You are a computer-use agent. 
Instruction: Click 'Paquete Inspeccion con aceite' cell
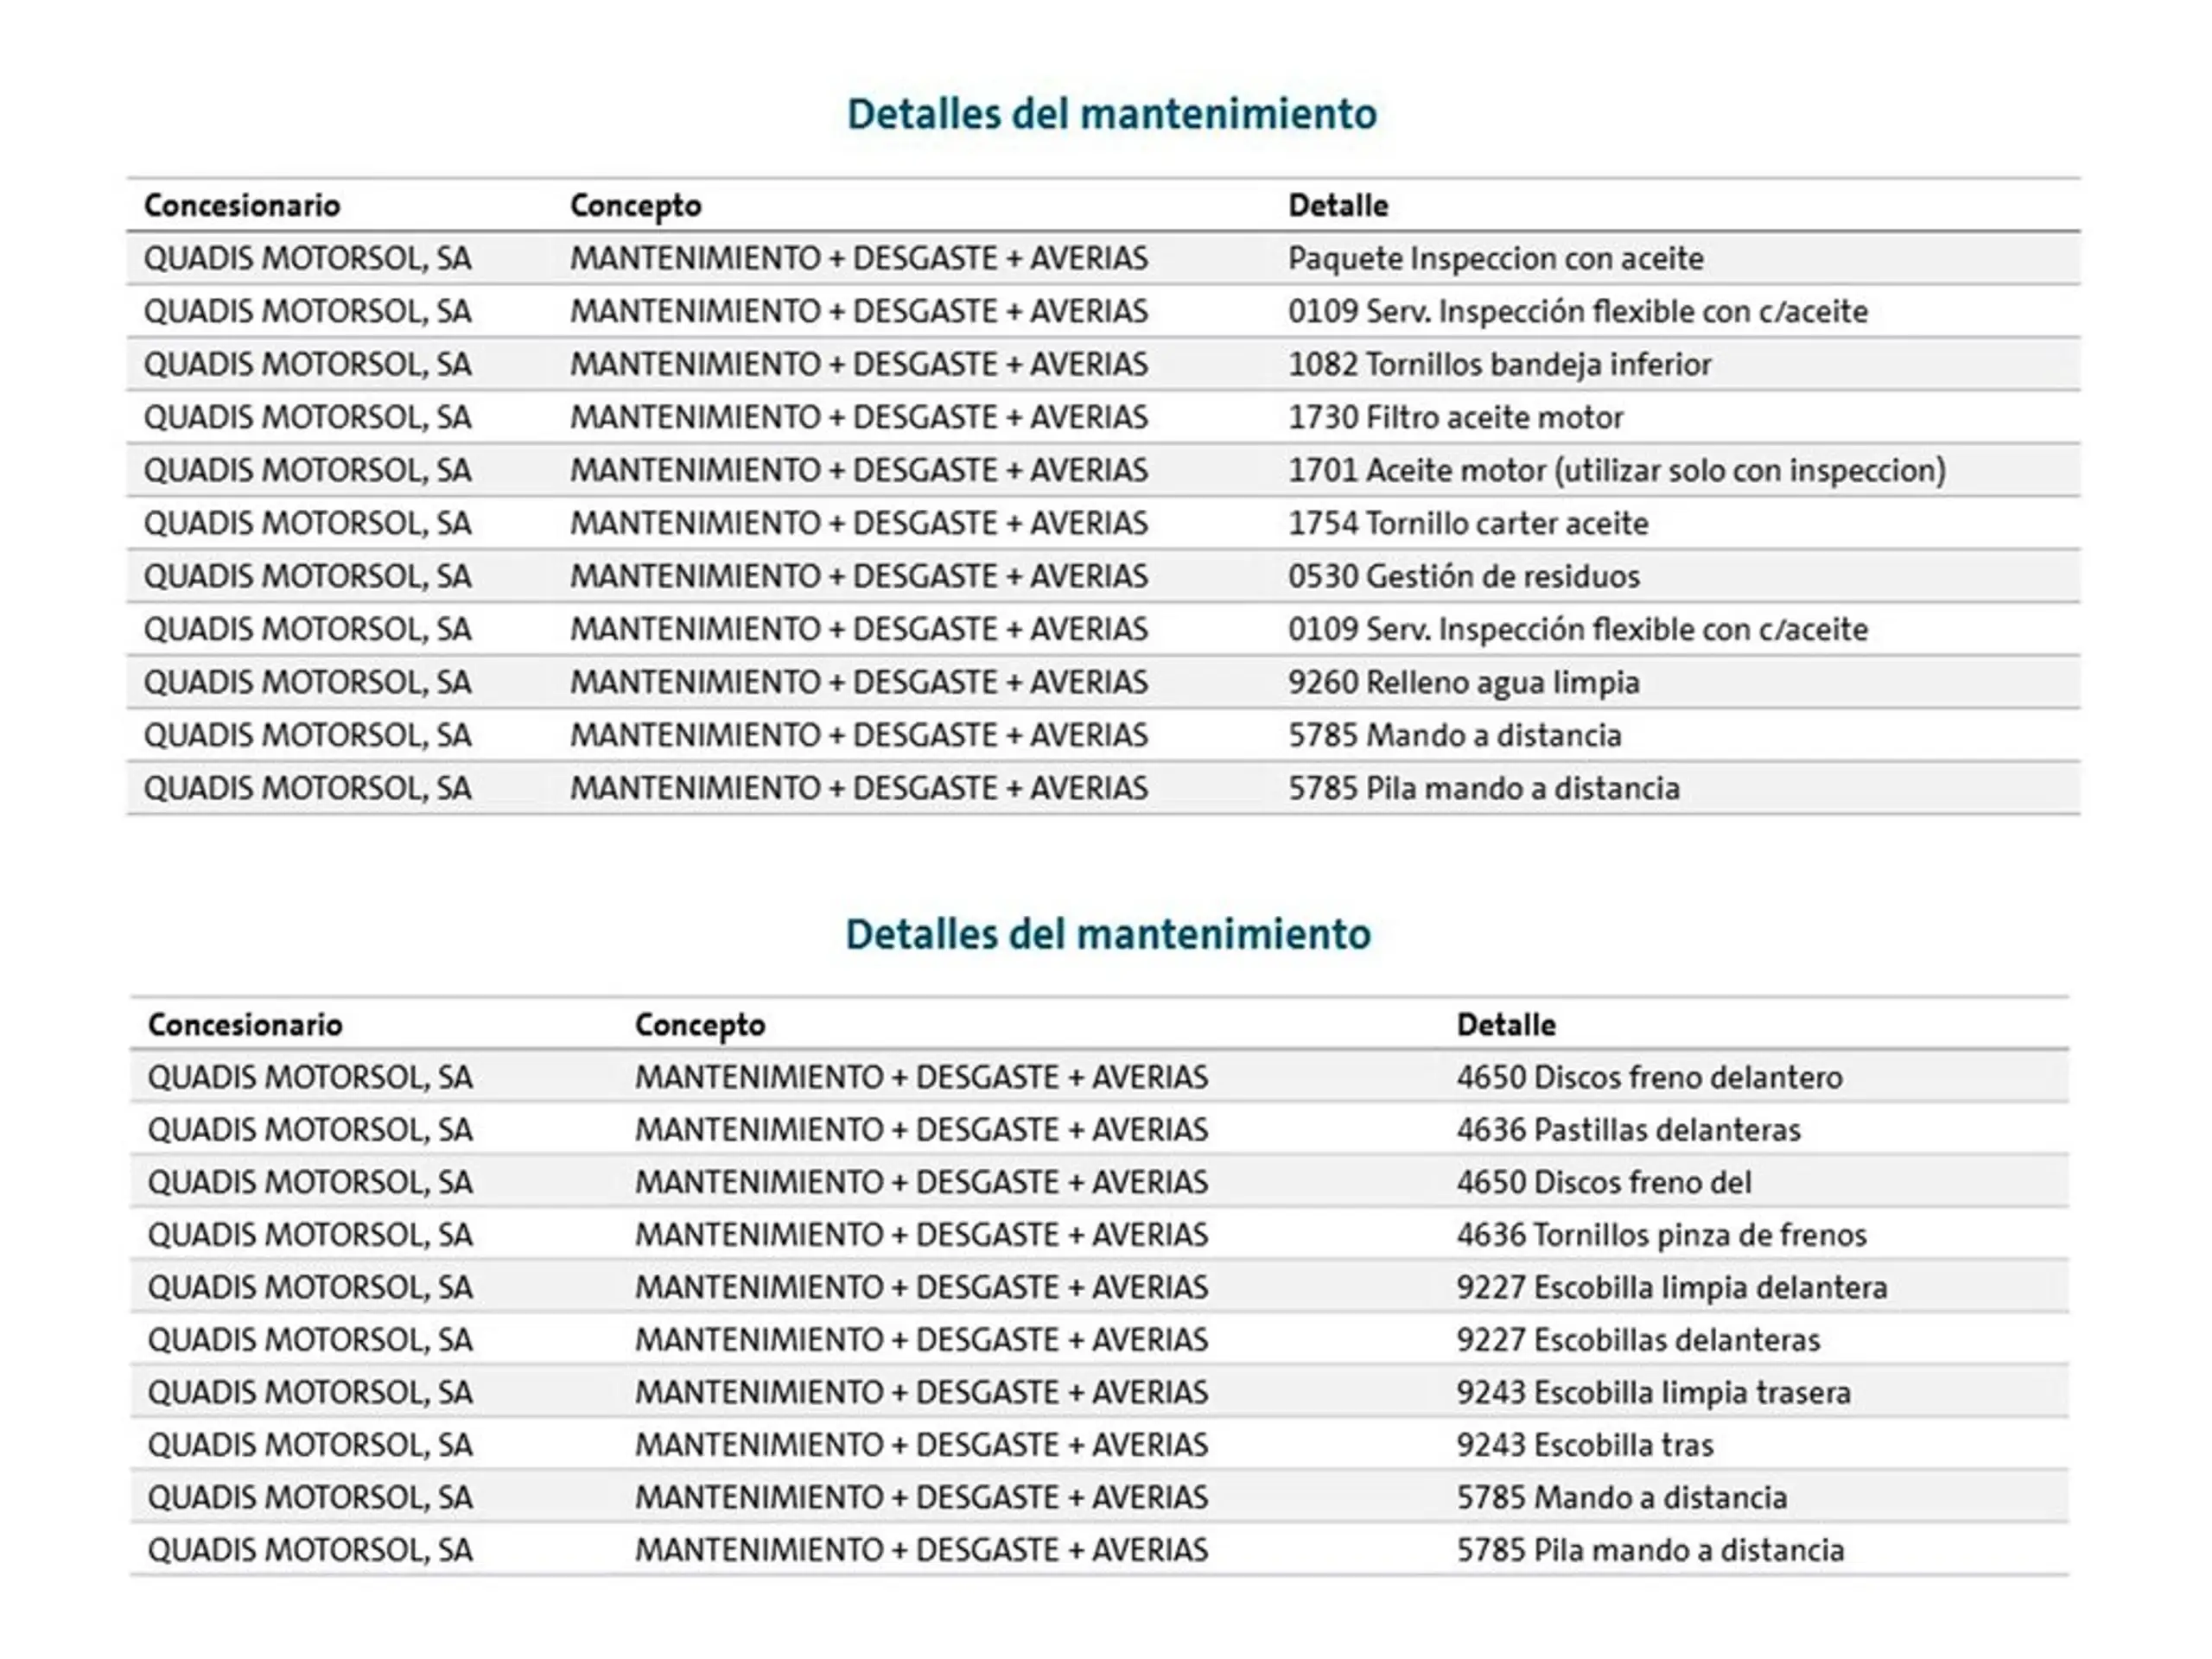pyautogui.click(x=1495, y=259)
